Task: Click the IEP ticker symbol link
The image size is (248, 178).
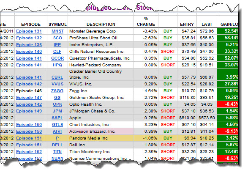Action: [57, 45]
